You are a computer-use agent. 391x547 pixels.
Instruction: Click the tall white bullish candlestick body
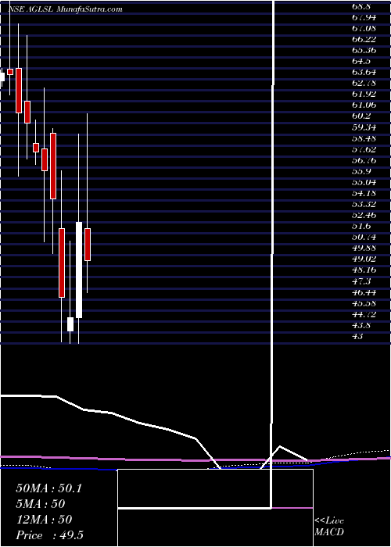click(x=79, y=270)
